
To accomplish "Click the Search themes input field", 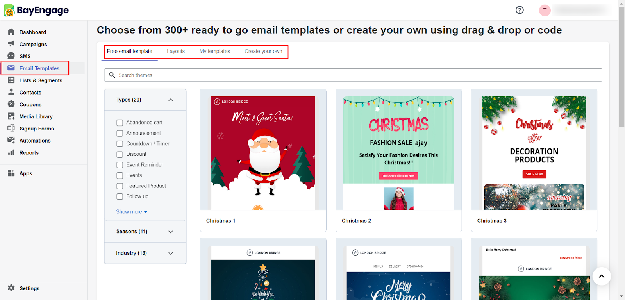I will pos(353,75).
